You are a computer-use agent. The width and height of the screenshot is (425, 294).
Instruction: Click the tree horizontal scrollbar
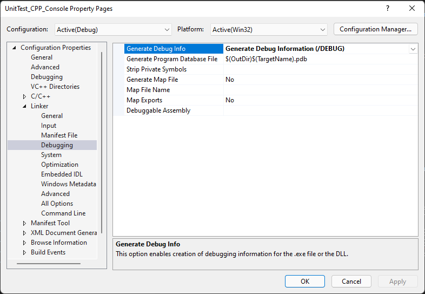click(49, 264)
